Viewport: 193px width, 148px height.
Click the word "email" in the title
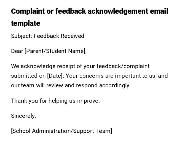click(159, 12)
